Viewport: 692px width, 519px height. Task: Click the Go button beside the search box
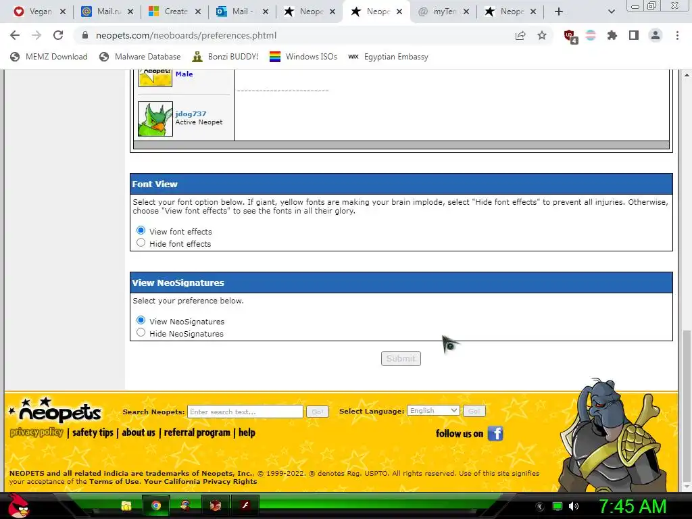point(318,412)
